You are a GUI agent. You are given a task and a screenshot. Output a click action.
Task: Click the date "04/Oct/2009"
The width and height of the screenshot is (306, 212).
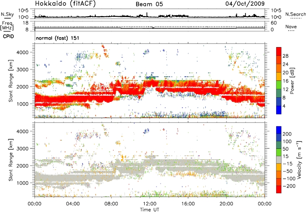245,4
